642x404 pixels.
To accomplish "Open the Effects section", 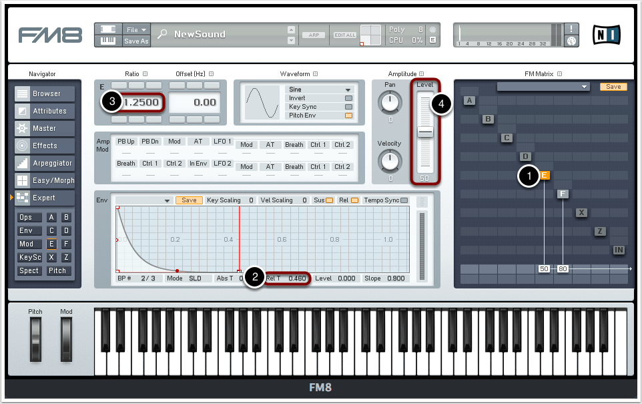I will tap(44, 146).
